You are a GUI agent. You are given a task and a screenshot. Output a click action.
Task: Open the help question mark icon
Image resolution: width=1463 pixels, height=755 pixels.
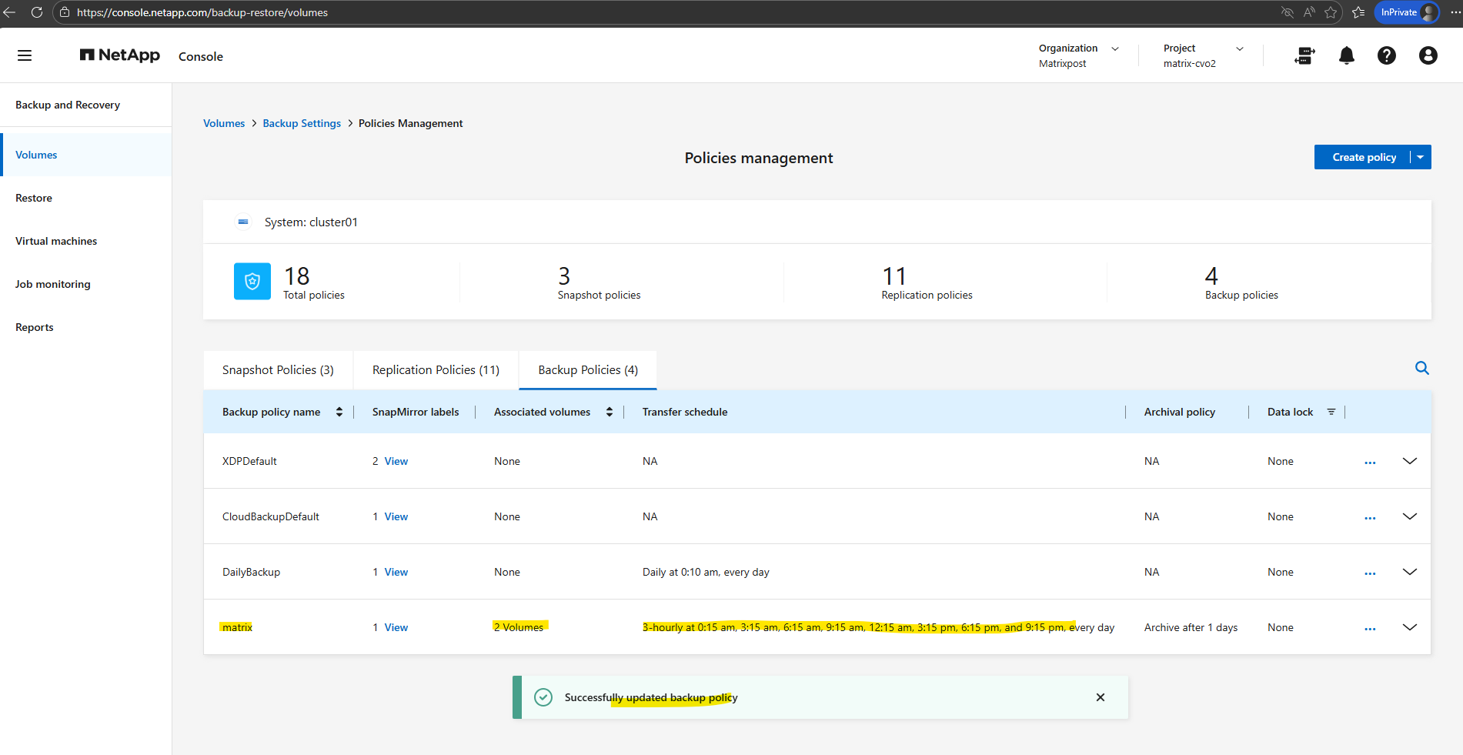pos(1386,55)
